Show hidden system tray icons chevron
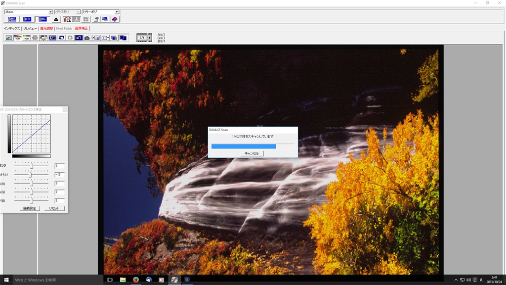The image size is (506, 285). click(456, 280)
